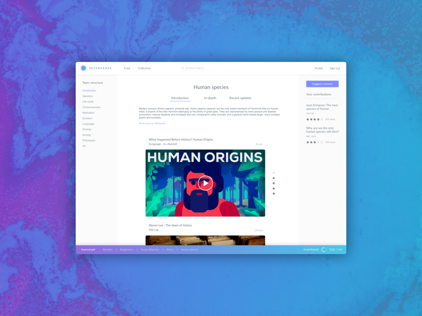The width and height of the screenshot is (422, 316).
Task: Click the top rating star beside video
Action: (x=274, y=173)
